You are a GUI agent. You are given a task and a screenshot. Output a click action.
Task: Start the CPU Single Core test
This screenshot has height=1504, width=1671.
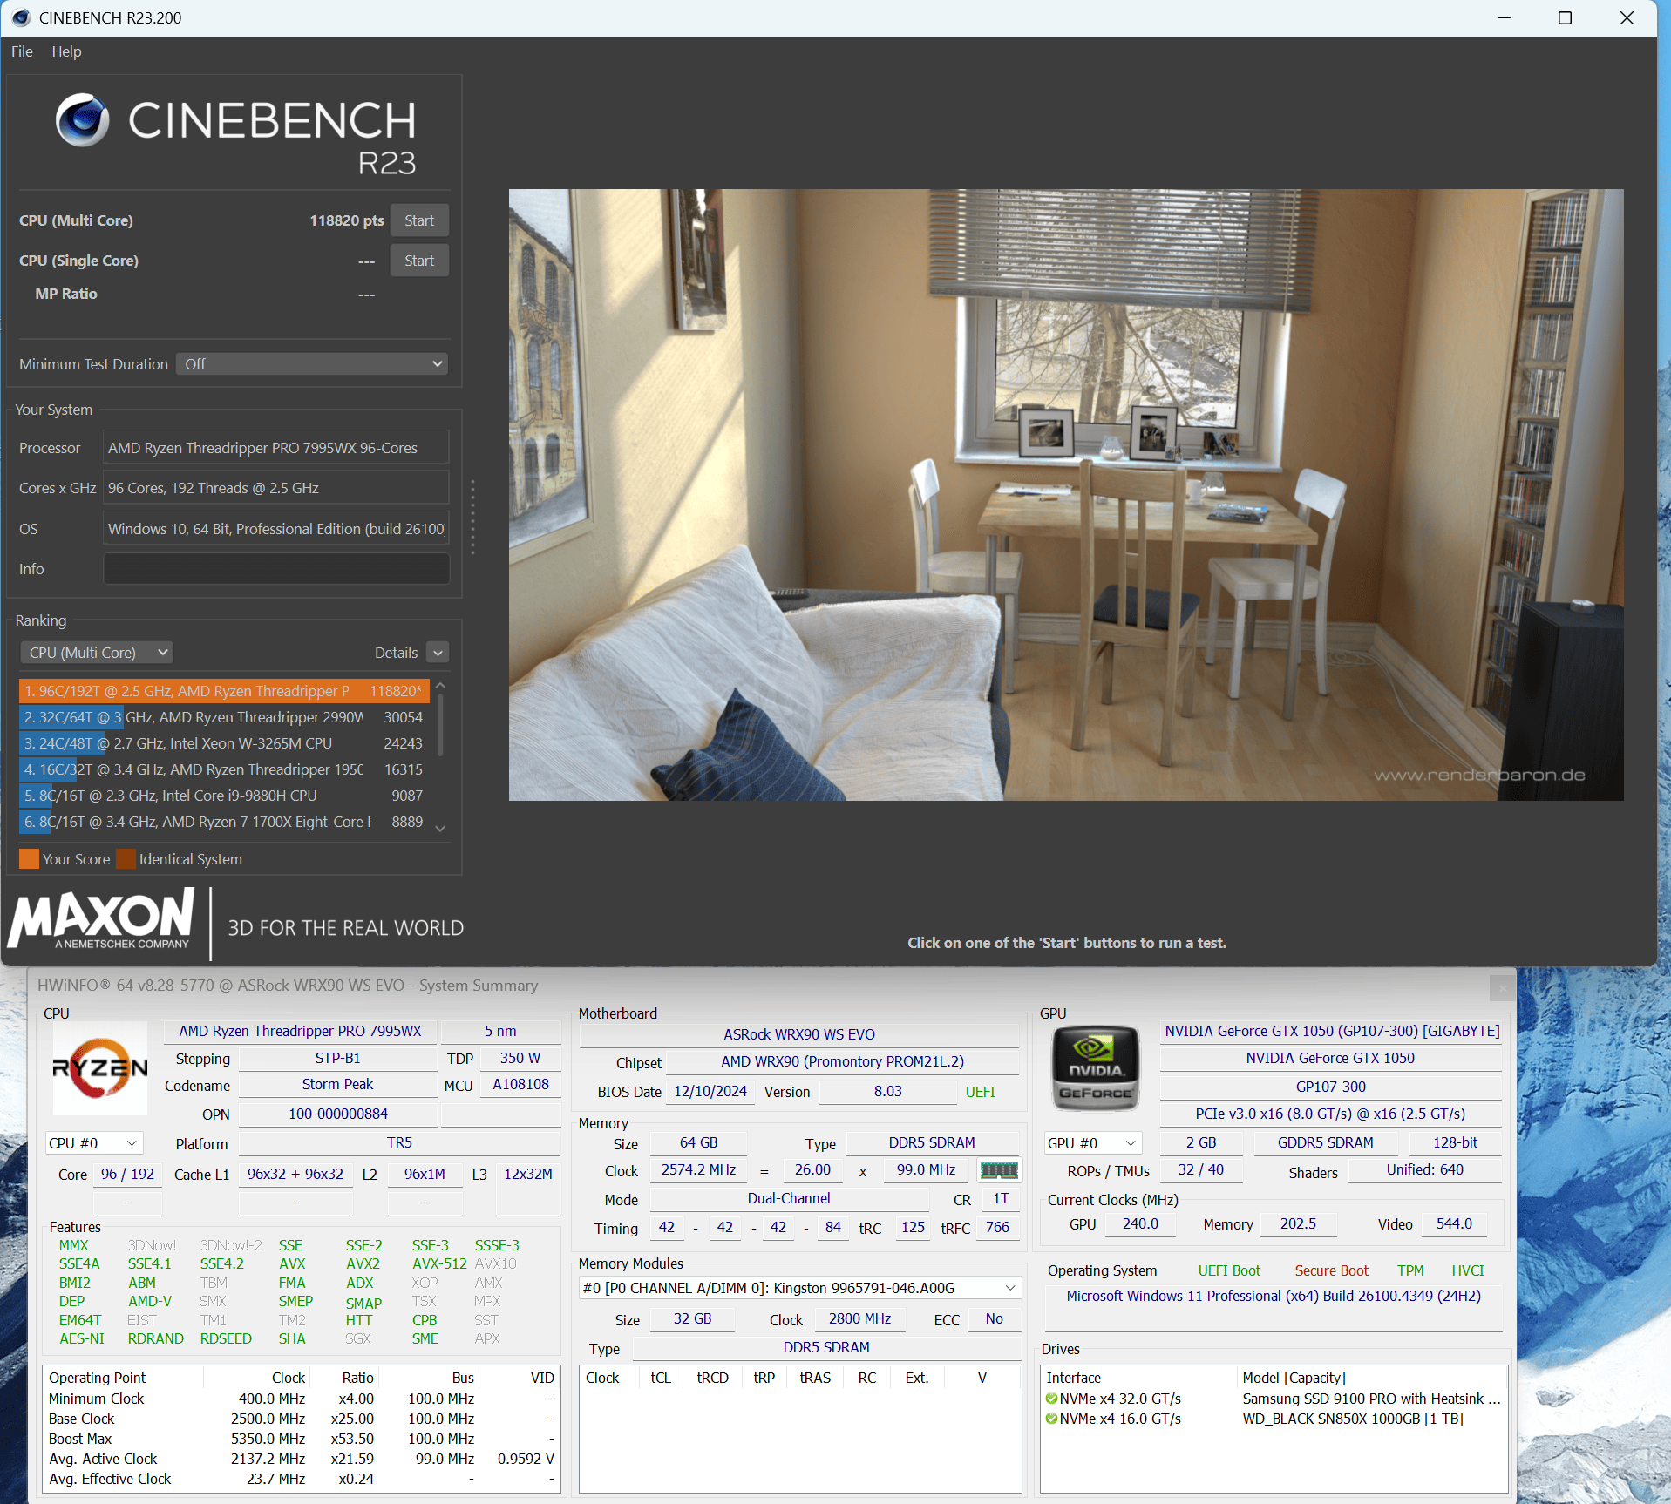[419, 261]
